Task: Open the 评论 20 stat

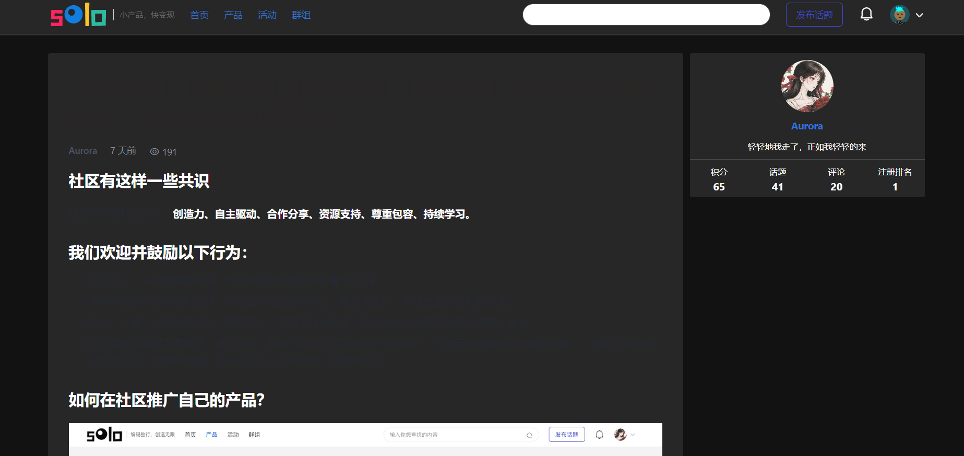Action: click(x=836, y=179)
